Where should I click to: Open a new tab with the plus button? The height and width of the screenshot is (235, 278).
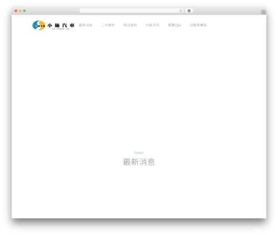coord(264,12)
